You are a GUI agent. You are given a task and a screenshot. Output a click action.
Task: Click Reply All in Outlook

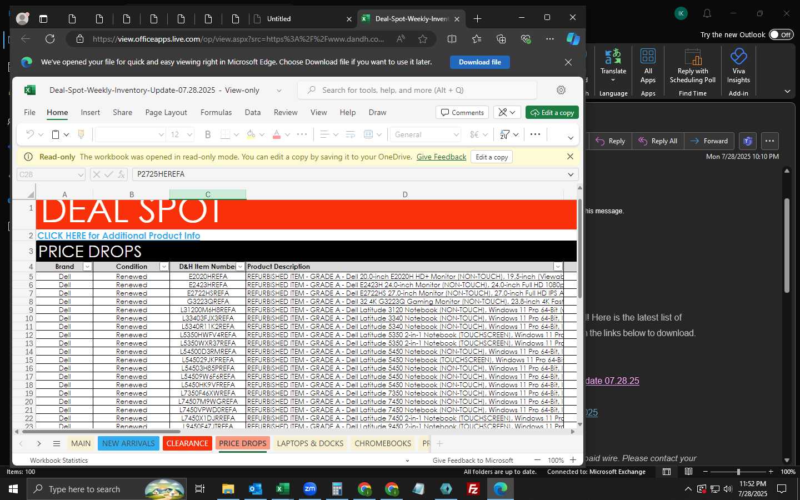(658, 141)
